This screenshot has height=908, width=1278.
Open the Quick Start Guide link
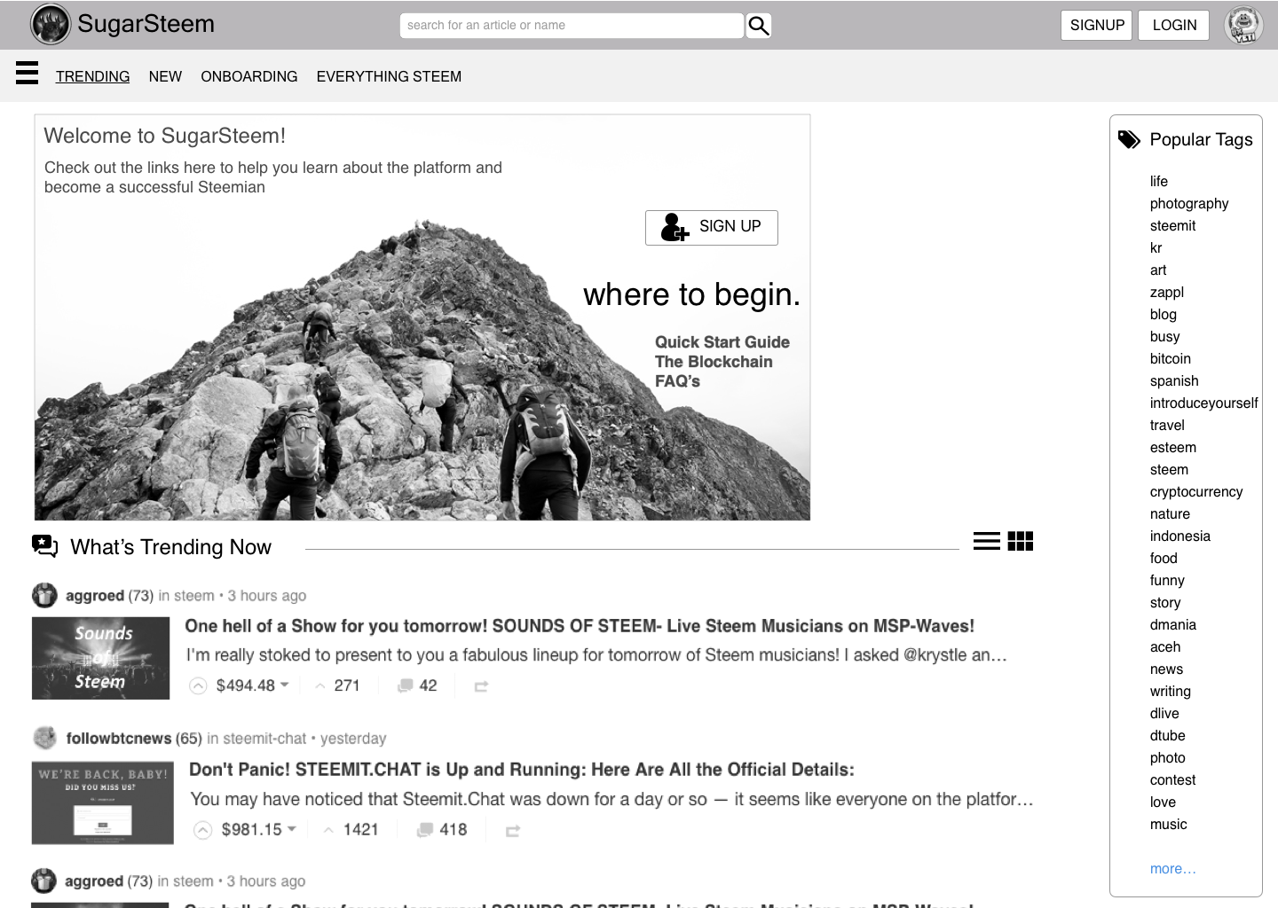click(x=722, y=341)
